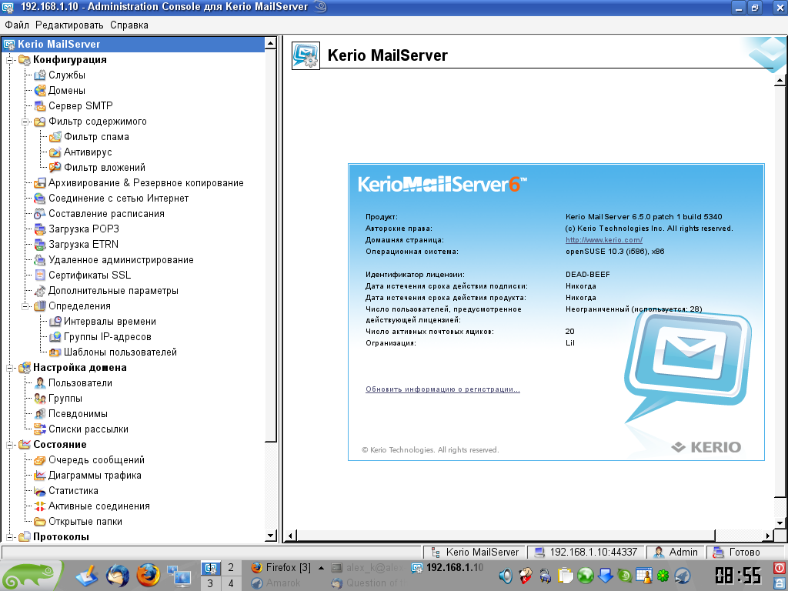Select the Удаленное администрирование icon
Screen dimensions: 788x591
pos(40,260)
